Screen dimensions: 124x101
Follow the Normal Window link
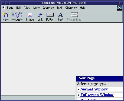pyautogui.click(x=94, y=89)
